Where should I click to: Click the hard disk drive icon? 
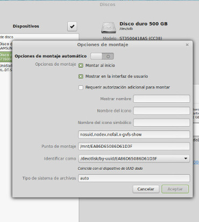[109, 27]
